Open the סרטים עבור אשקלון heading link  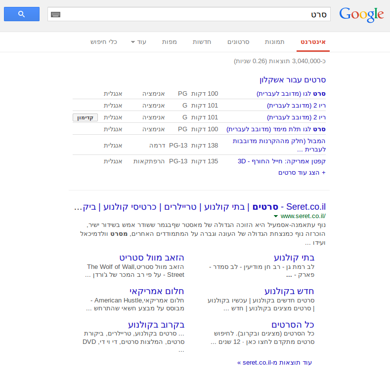[293, 80]
